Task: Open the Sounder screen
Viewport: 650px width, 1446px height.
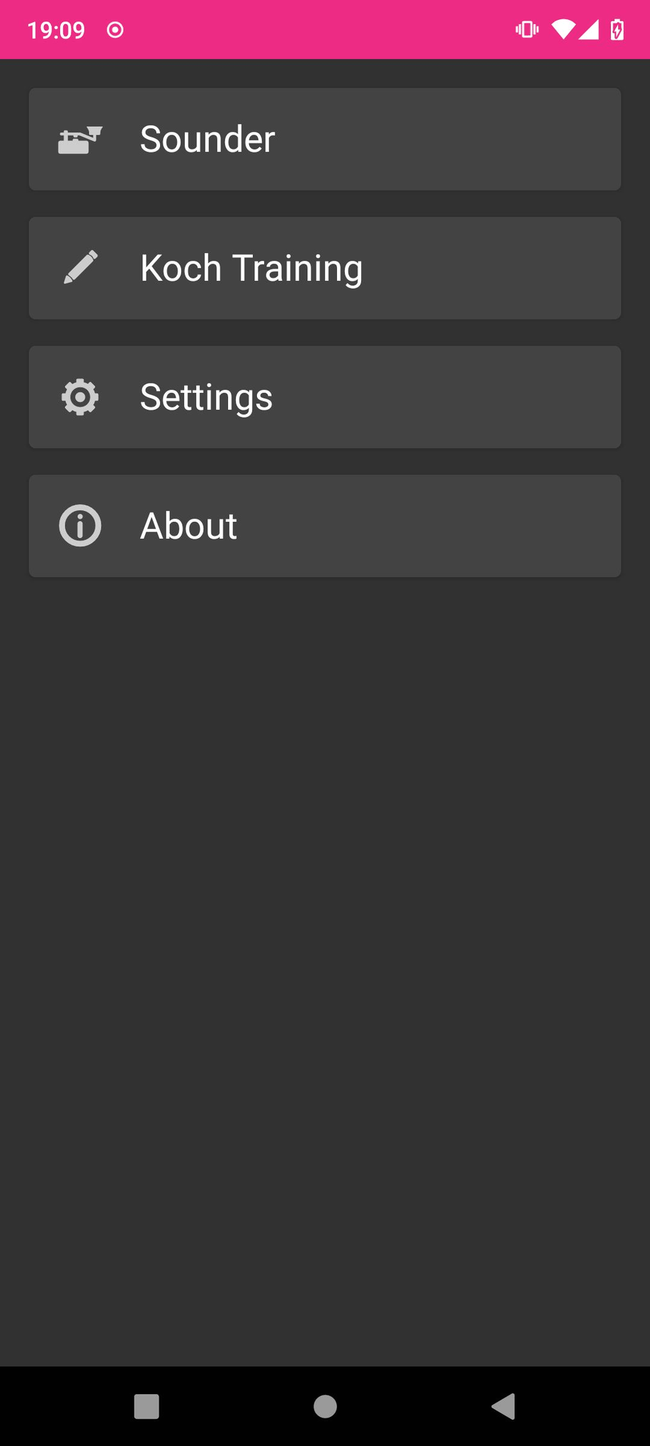Action: click(x=325, y=139)
